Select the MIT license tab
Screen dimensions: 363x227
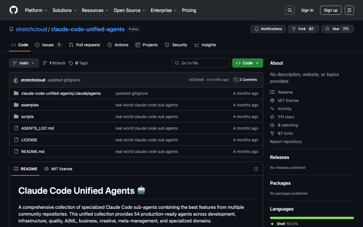pos(58,169)
